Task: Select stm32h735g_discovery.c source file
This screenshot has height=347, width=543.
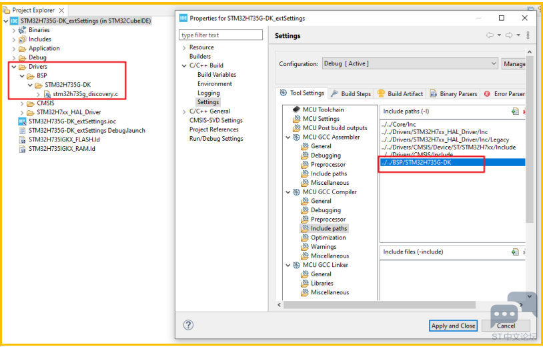Action: click(87, 94)
